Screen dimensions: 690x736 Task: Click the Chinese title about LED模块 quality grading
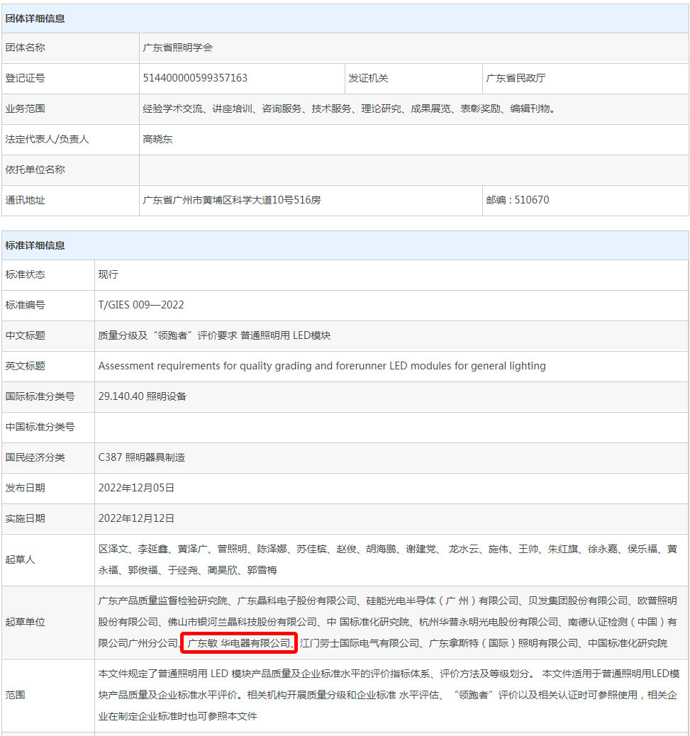(214, 335)
